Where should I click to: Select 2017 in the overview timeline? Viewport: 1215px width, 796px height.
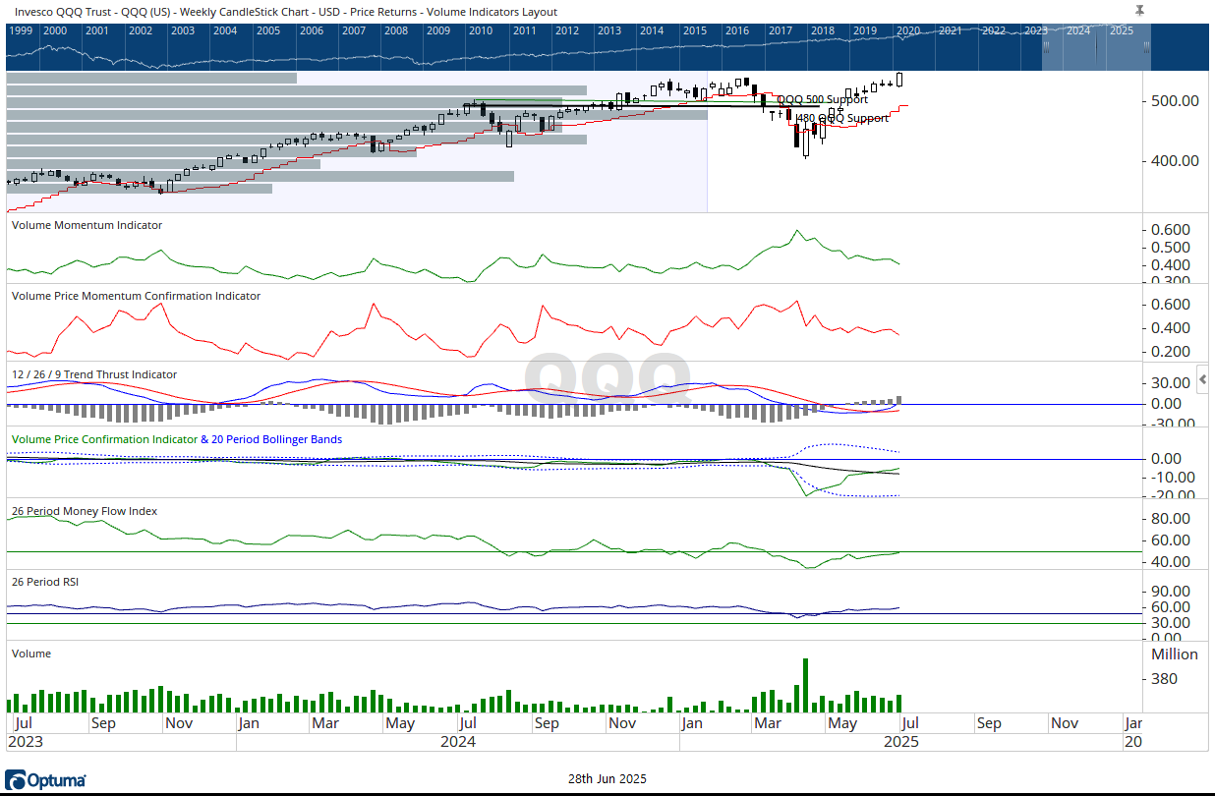click(780, 30)
